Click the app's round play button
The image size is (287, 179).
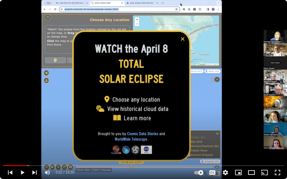[52, 167]
